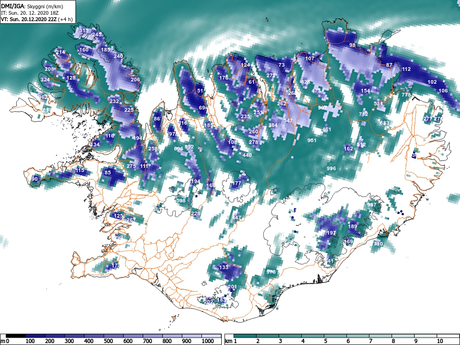Click the IT: Sun. 20. 12. 2020 18Z line

29,13
